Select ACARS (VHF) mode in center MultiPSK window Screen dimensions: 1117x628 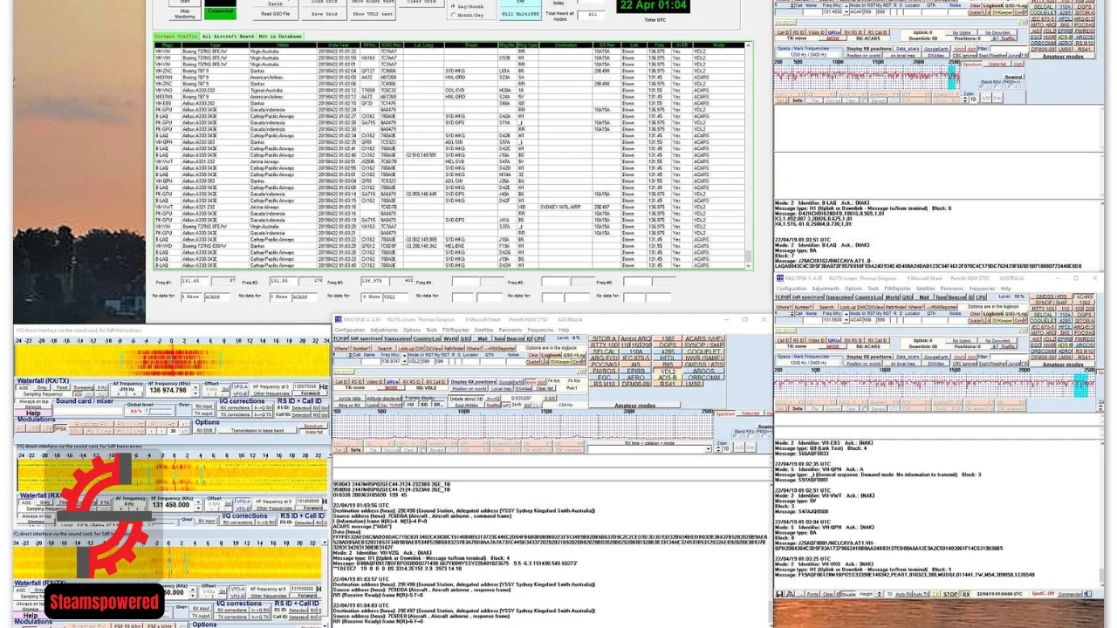pos(705,338)
